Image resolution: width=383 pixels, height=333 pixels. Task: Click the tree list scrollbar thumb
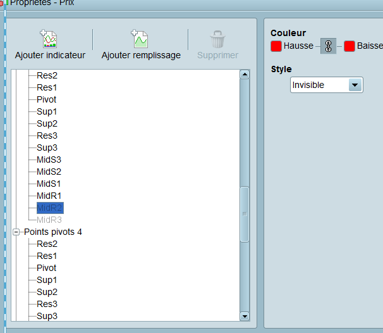(x=245, y=215)
